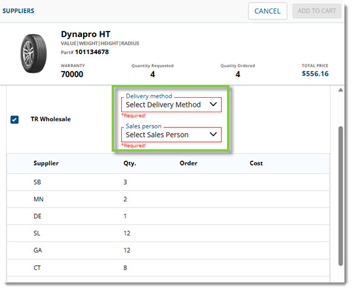Uncheck the TR Wholesale checkbox
The height and width of the screenshot is (290, 352).
click(x=15, y=120)
